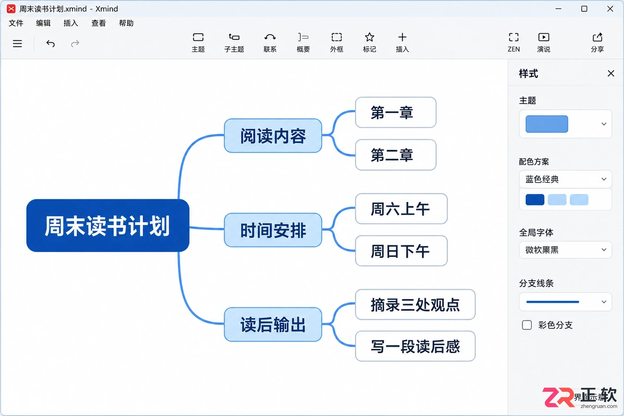Viewport: 624px width, 416px height.
Task: Open the 插入 menu in menu bar
Action: 71,23
